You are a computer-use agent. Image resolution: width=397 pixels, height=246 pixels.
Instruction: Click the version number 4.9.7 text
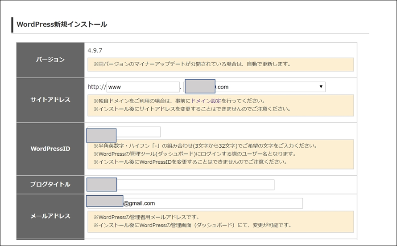pos(95,51)
